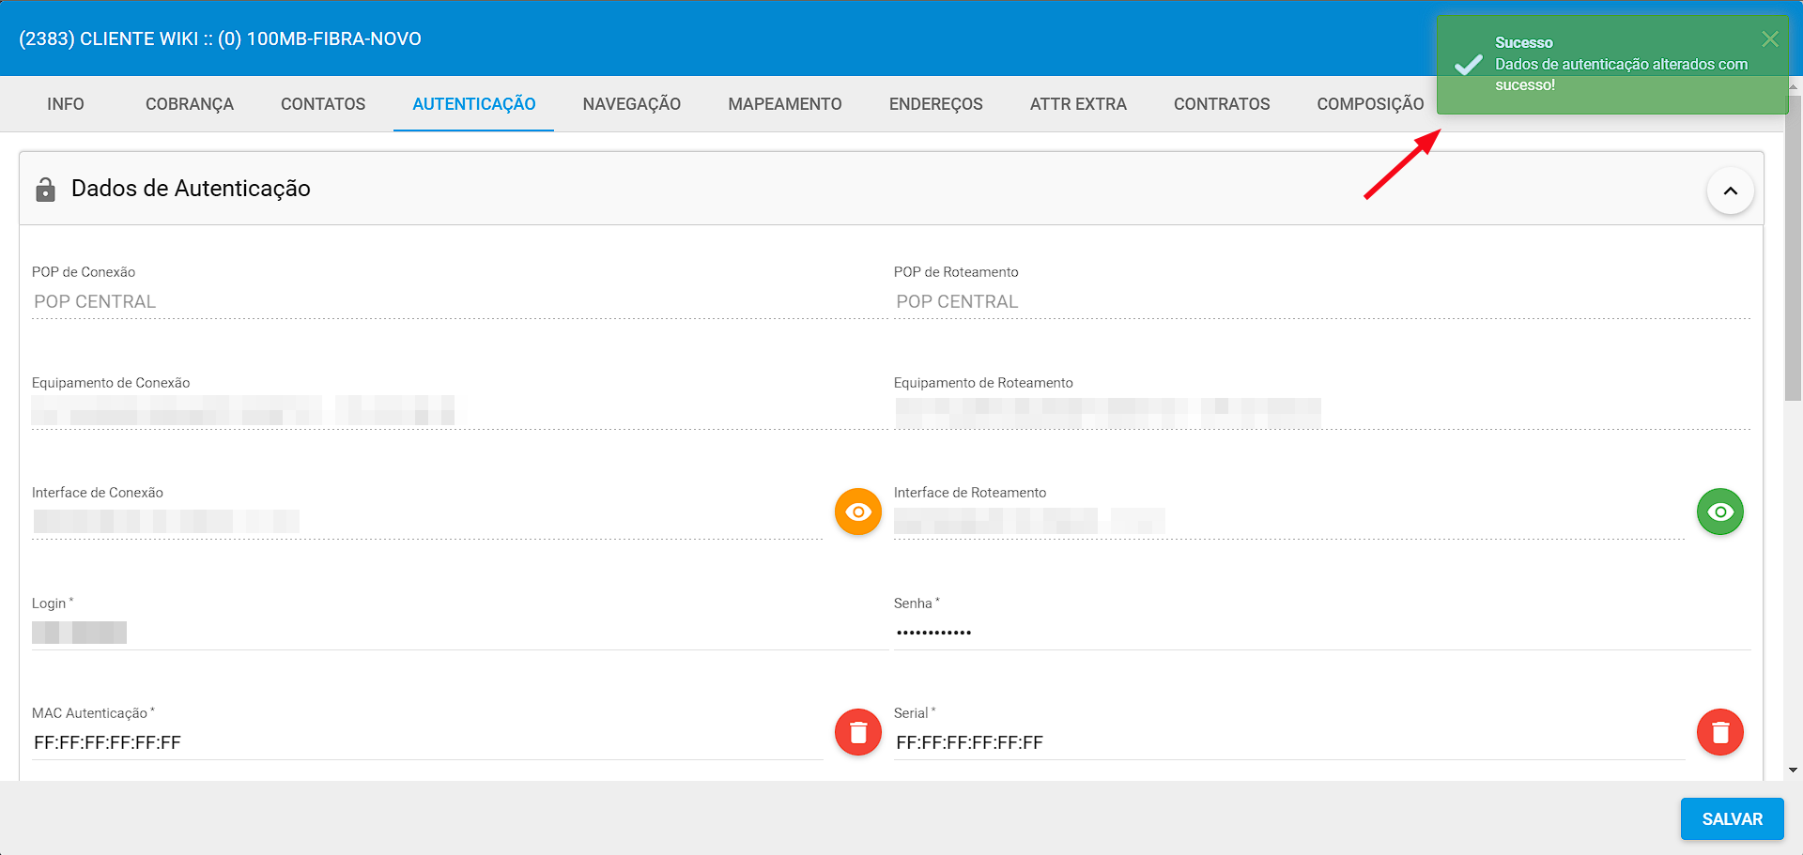The width and height of the screenshot is (1803, 855).
Task: Click the orange eye icon for Interface de Conexão
Action: coord(858,511)
